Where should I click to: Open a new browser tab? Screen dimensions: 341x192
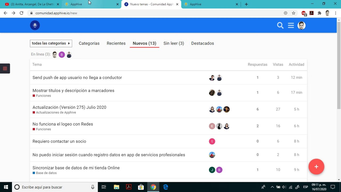[246, 4]
